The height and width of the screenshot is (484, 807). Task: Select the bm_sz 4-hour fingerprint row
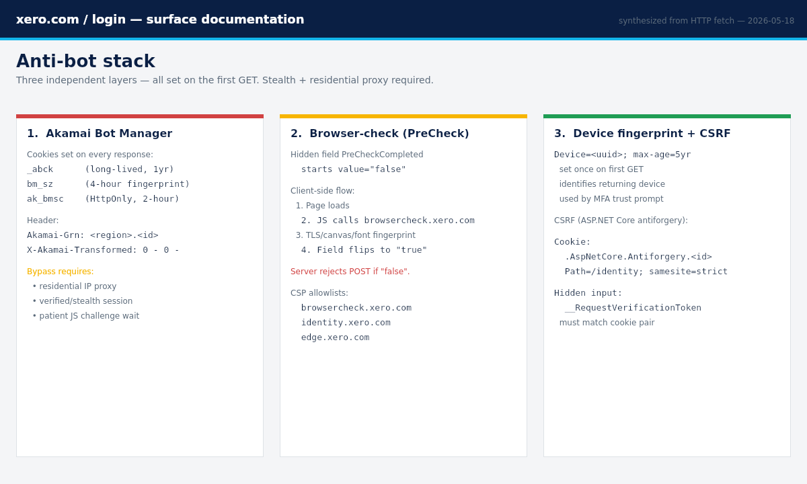[108, 184]
